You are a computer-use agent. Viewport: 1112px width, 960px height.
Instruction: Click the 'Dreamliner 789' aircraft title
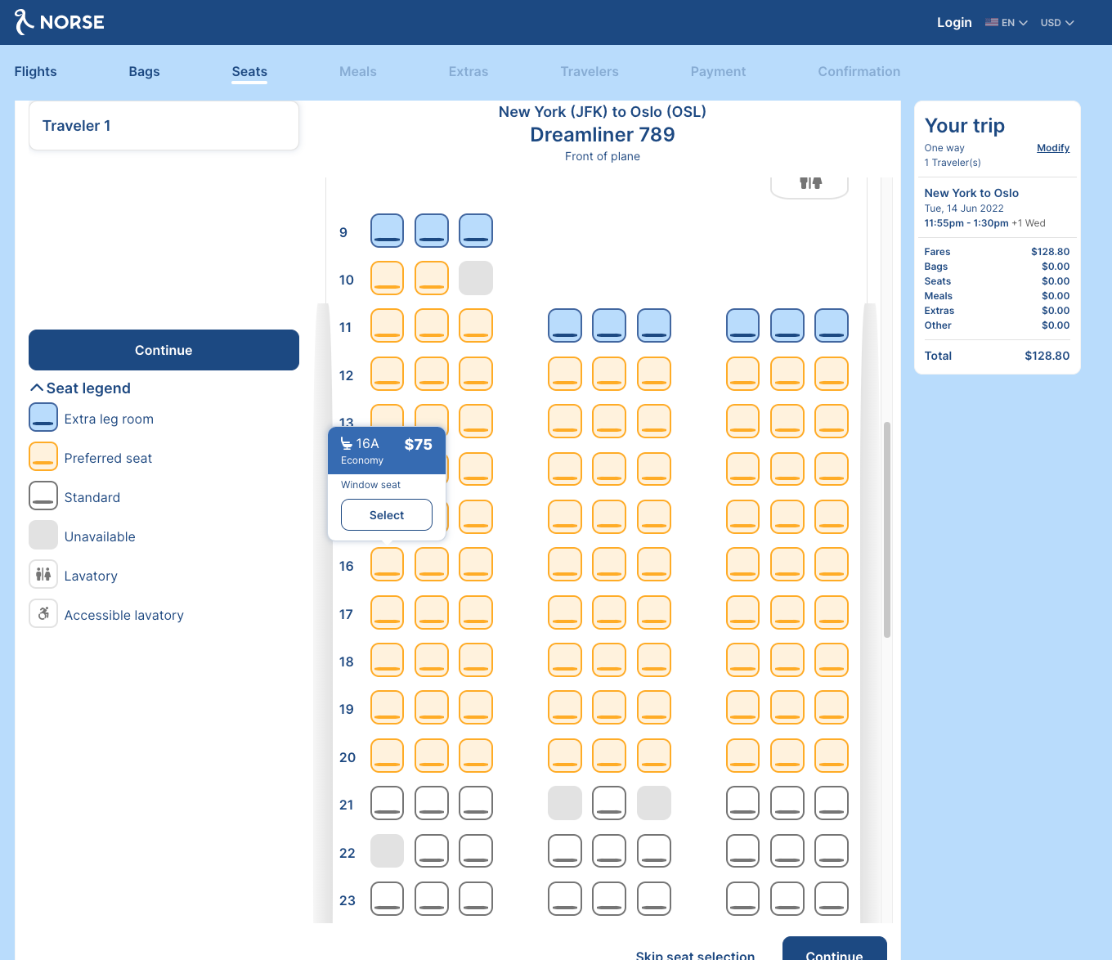pyautogui.click(x=603, y=135)
